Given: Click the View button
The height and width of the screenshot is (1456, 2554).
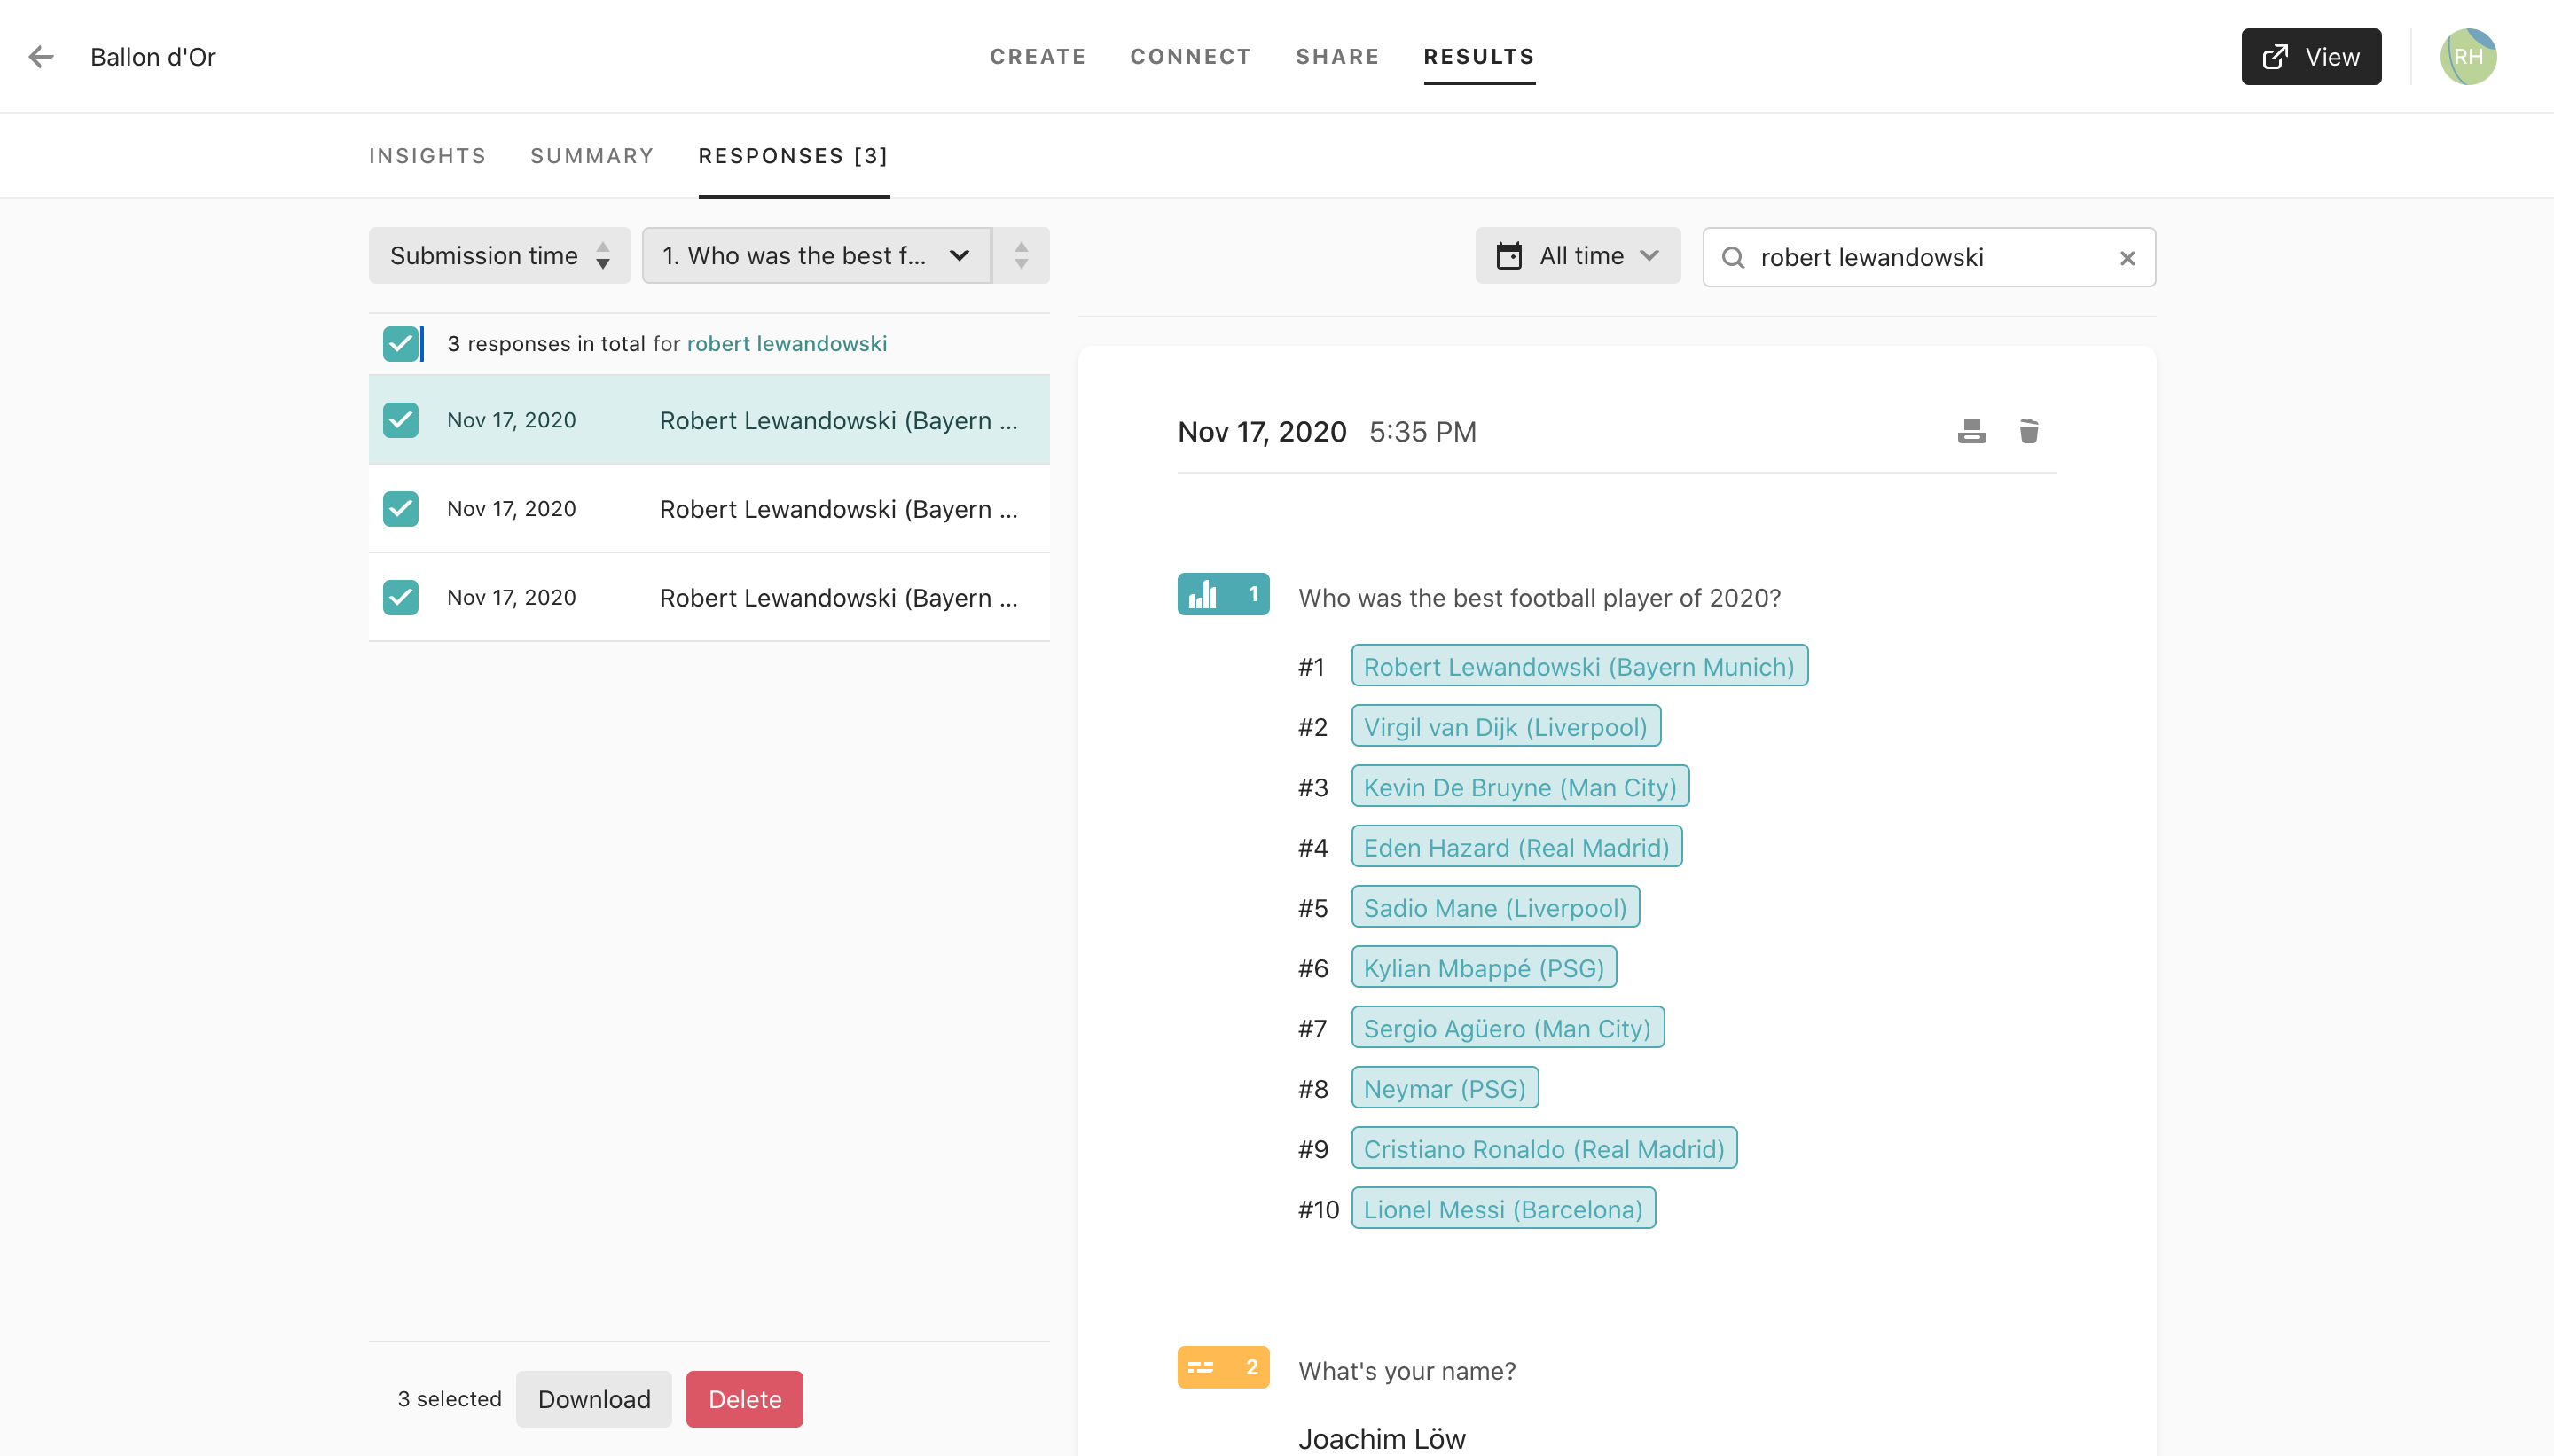Looking at the screenshot, I should click(2310, 57).
